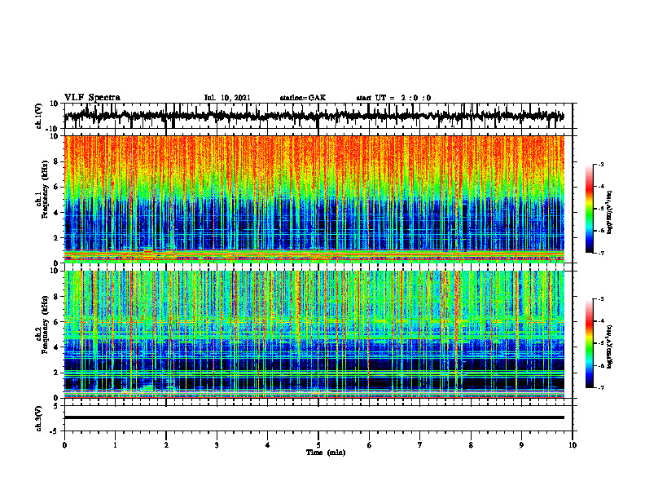645x499 pixels.
Task: Click the "-7" label on ch.2 colorbar
Action: [600, 387]
